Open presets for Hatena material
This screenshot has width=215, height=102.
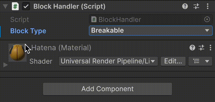[x=201, y=48]
